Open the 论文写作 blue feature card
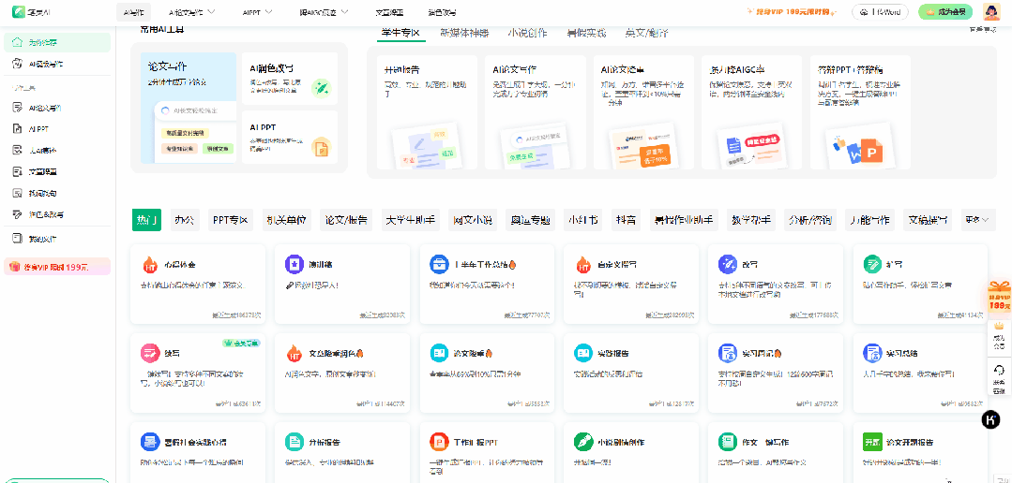This screenshot has width=1012, height=483. pyautogui.click(x=189, y=109)
